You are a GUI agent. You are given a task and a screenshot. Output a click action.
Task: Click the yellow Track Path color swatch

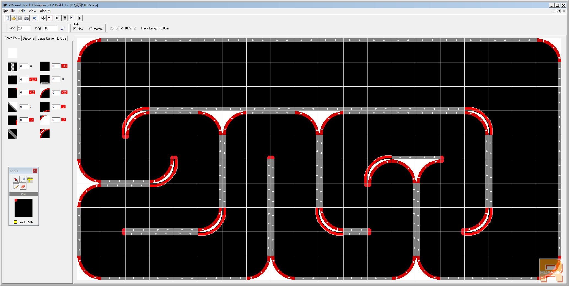click(x=15, y=222)
